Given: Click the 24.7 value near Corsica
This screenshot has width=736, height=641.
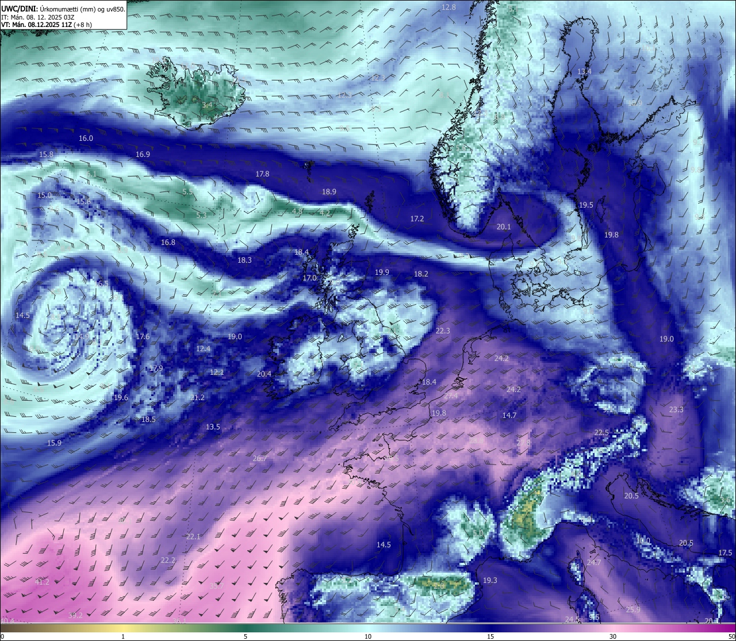Looking at the screenshot, I should pos(593,562).
